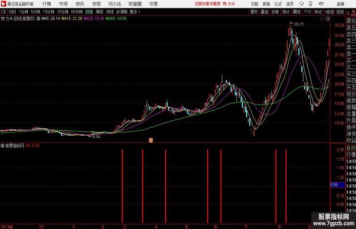This screenshot has height=229, width=356.
Task: Open the 功能 menu
Action: pyautogui.click(x=254, y=4)
